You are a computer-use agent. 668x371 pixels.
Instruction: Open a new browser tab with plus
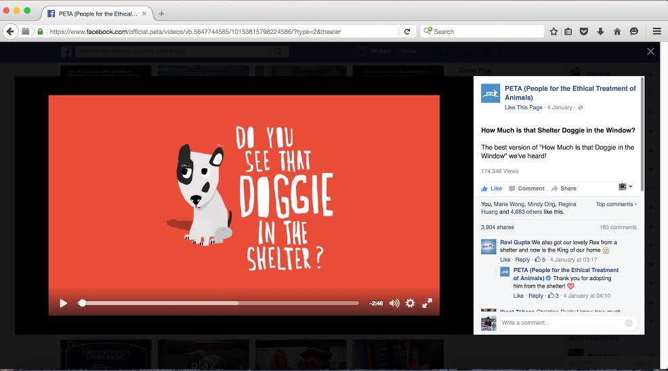tap(161, 14)
